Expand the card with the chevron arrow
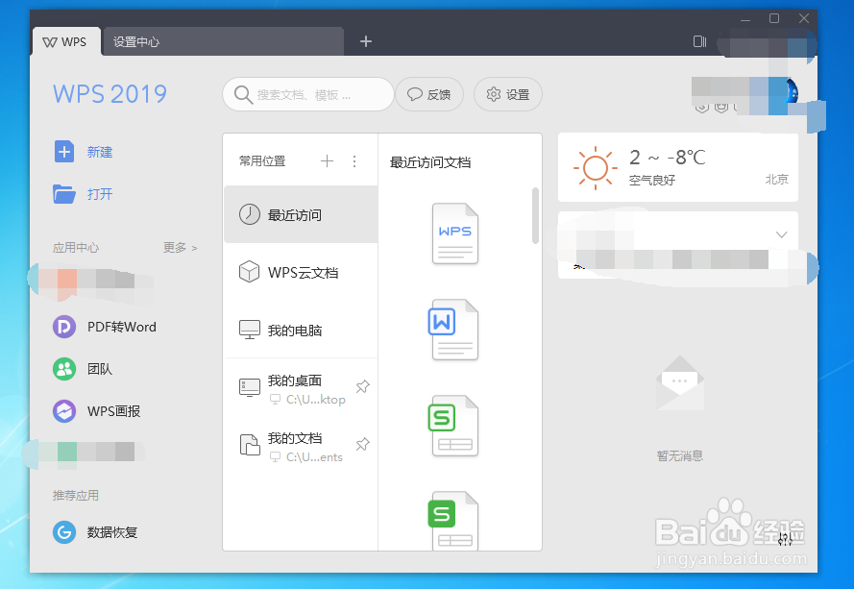 (782, 234)
